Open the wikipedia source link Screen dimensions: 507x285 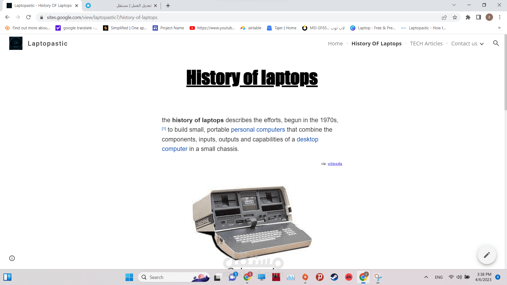[x=335, y=164]
